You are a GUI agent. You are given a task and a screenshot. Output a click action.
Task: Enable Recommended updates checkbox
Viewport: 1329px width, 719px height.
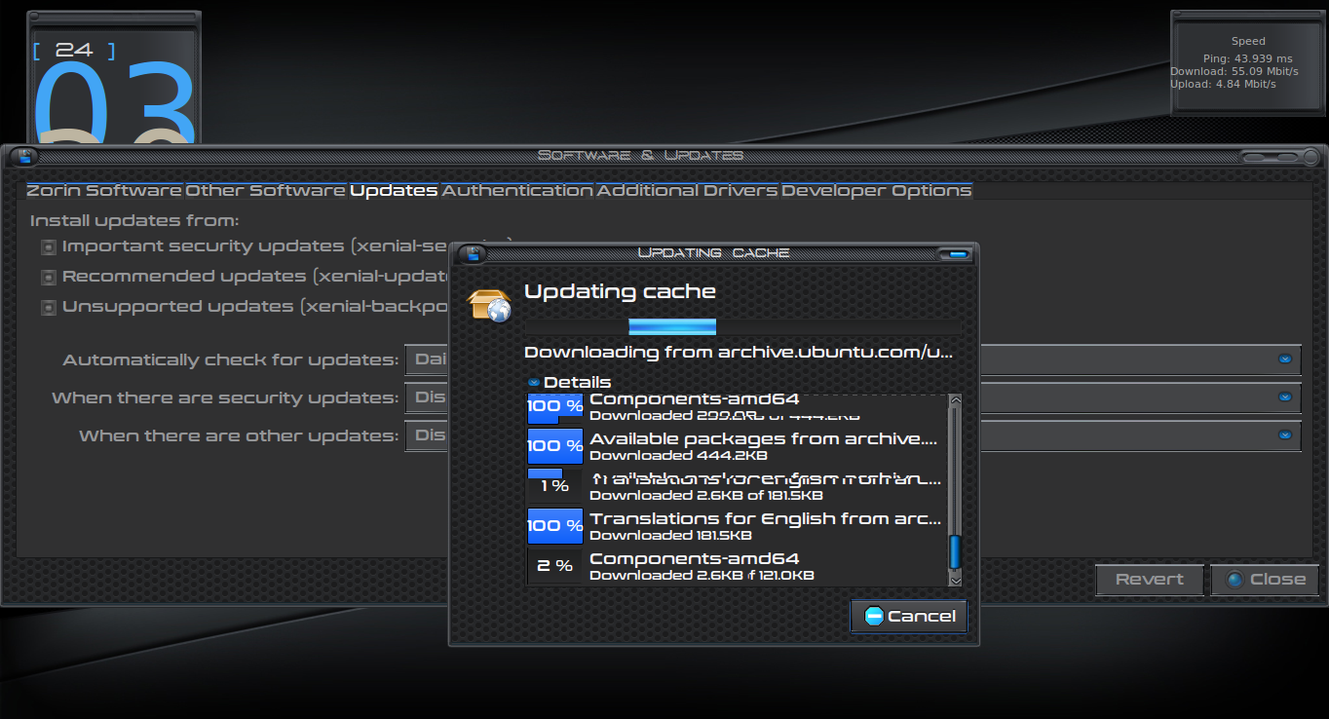[x=48, y=278]
